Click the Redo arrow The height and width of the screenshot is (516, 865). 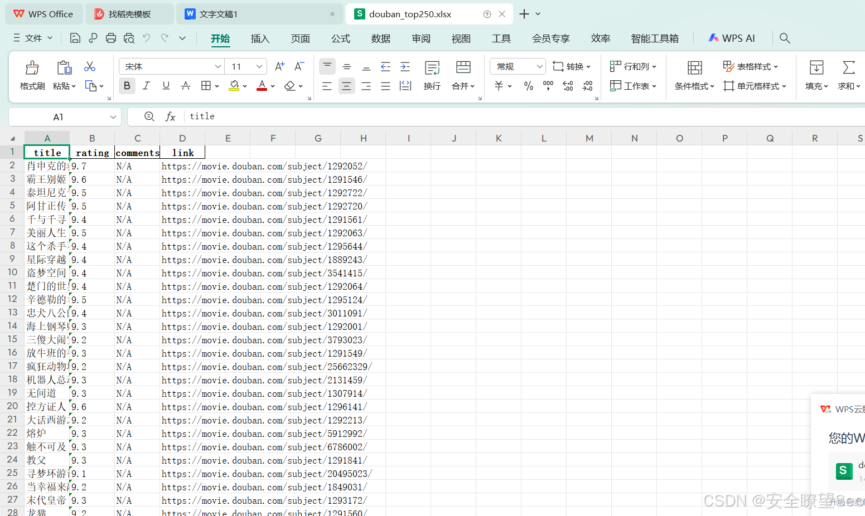click(x=165, y=38)
